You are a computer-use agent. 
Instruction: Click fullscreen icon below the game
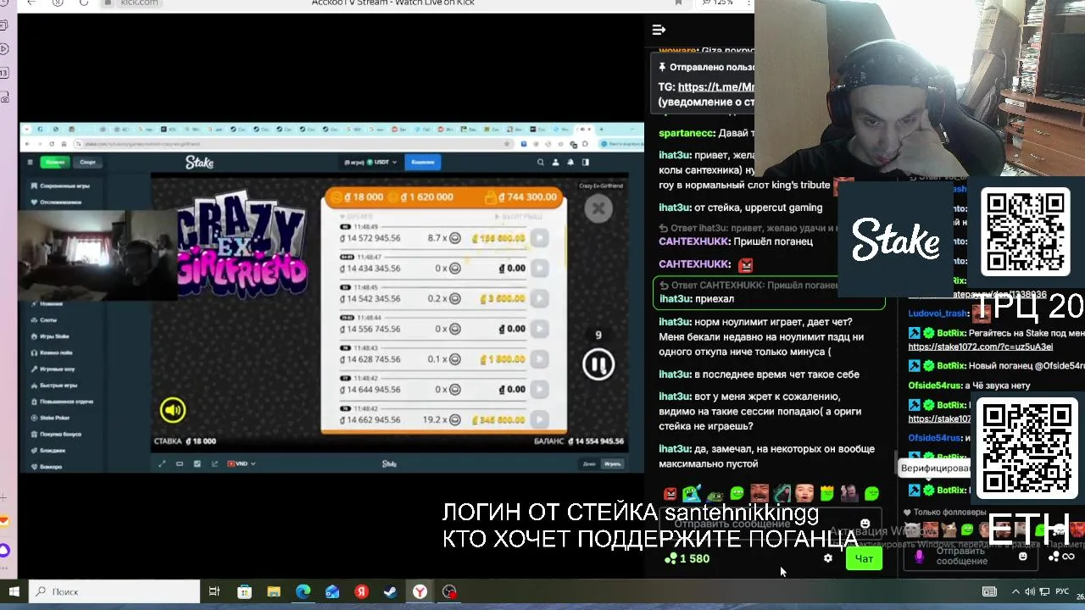163,463
